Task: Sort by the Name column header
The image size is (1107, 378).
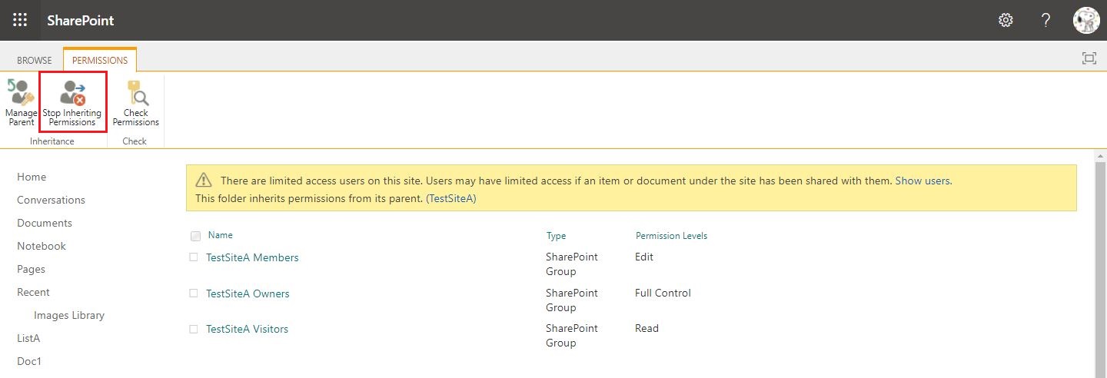Action: pyautogui.click(x=220, y=235)
